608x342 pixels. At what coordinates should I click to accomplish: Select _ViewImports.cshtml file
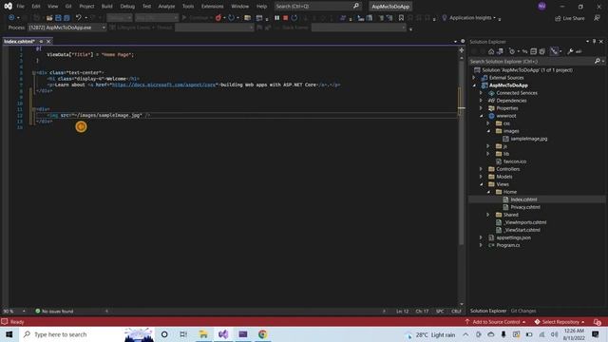(x=524, y=222)
